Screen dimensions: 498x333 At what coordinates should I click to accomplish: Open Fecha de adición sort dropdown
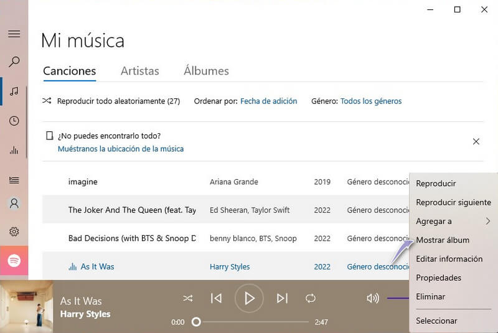tap(269, 101)
